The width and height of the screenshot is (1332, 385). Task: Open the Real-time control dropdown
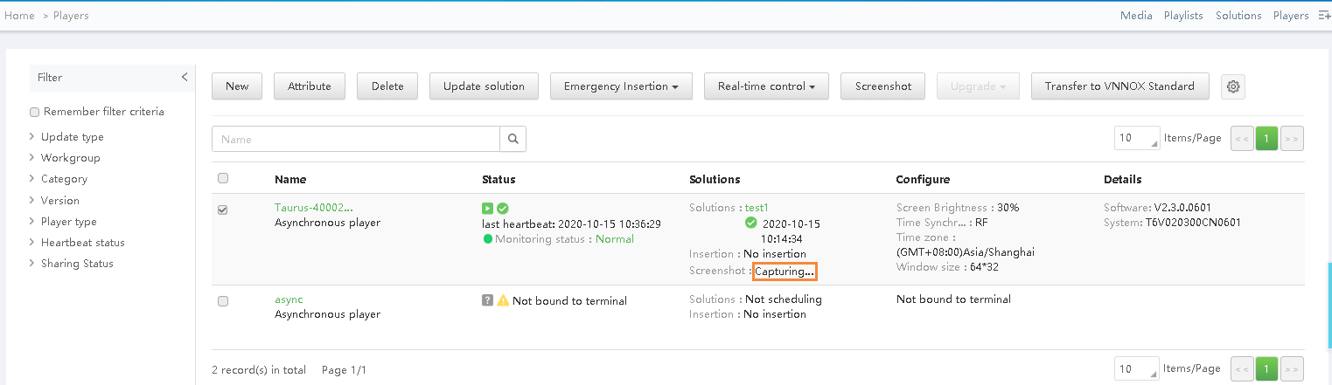[766, 86]
